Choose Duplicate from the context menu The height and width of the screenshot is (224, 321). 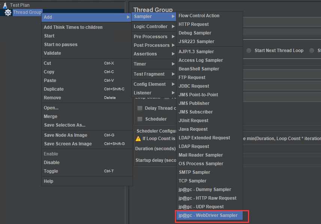pyautogui.click(x=87, y=89)
